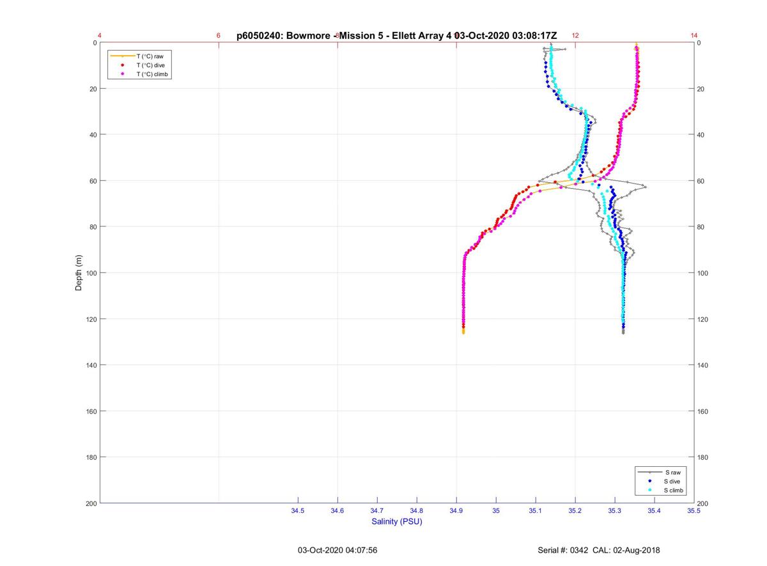Click the 35.4 salinity tick label

[x=655, y=511]
